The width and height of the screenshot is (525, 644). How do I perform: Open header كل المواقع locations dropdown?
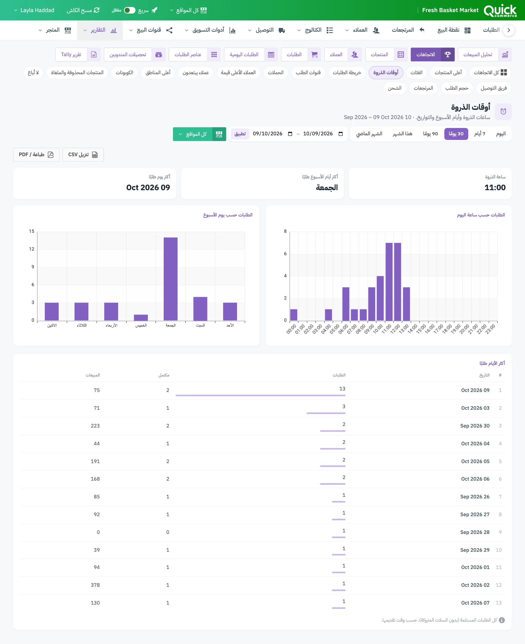[x=188, y=10]
